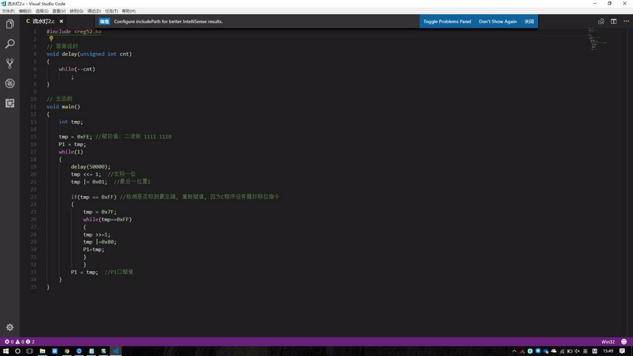Open the Extensions view

9,103
